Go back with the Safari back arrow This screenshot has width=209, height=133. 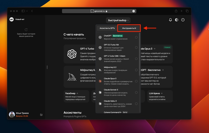click(x=32, y=11)
